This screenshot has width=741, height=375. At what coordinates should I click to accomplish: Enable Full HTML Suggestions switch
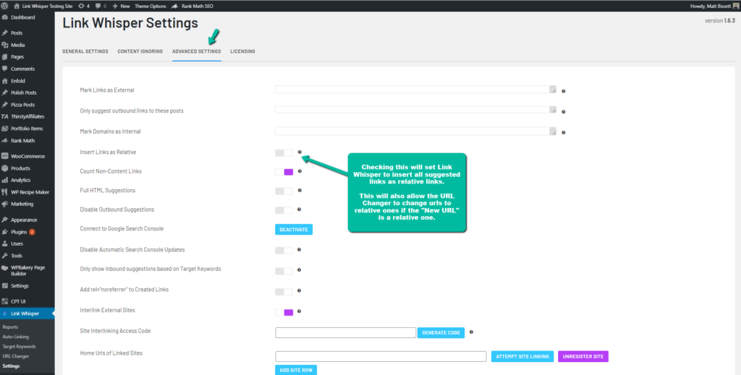tap(284, 191)
